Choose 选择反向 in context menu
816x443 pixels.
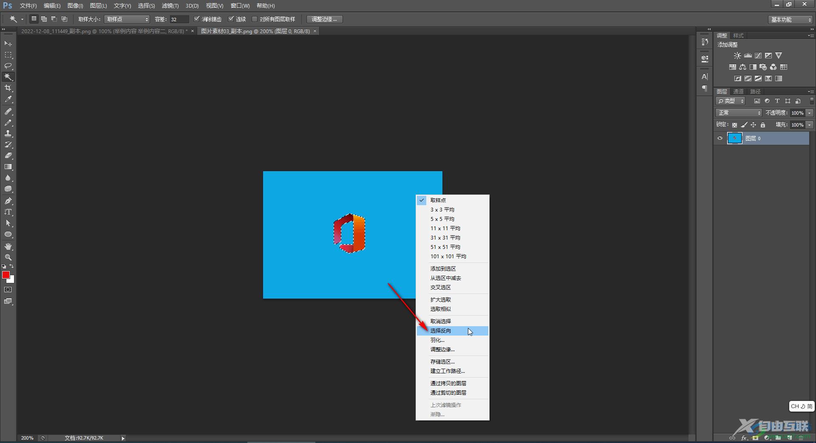tap(453, 331)
